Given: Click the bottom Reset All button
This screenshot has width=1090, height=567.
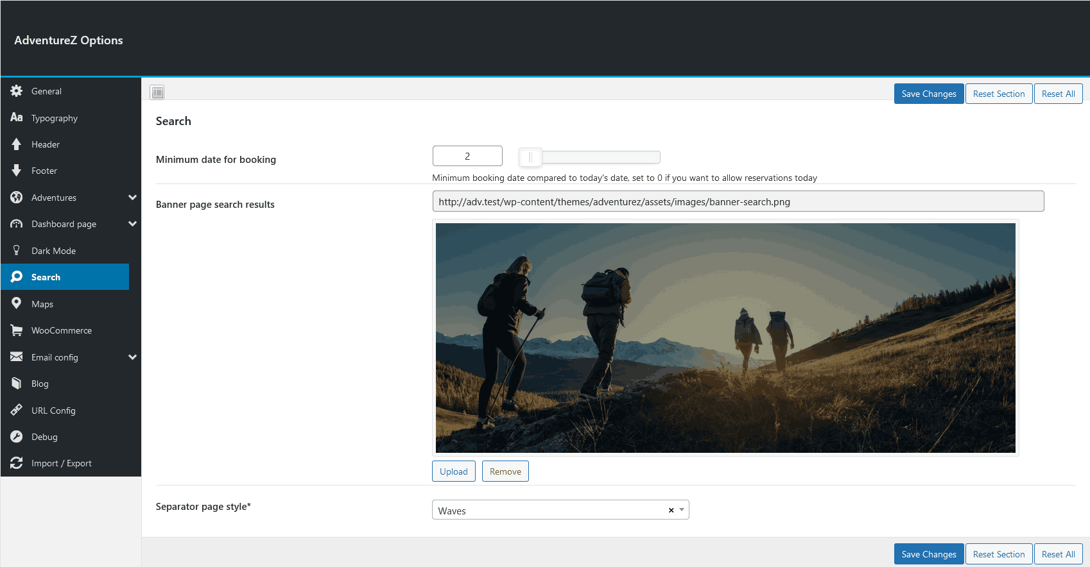Looking at the screenshot, I should [1059, 554].
